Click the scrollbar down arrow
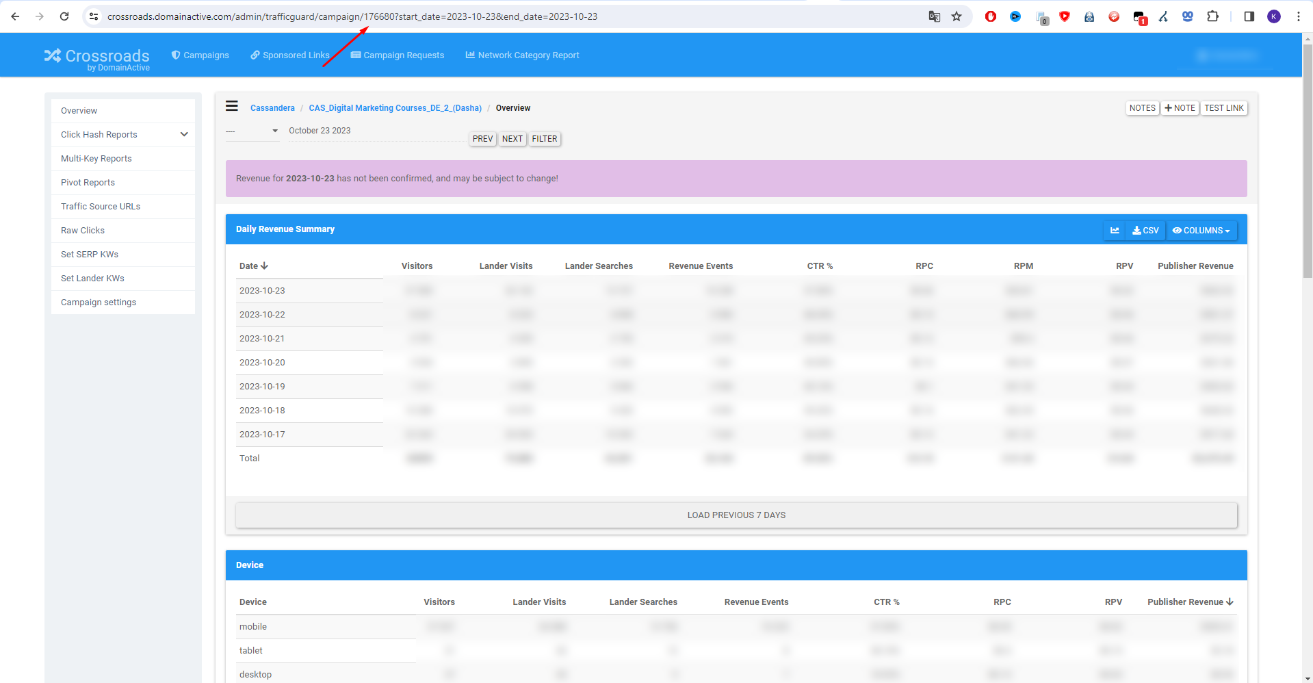This screenshot has height=683, width=1313. (1308, 678)
